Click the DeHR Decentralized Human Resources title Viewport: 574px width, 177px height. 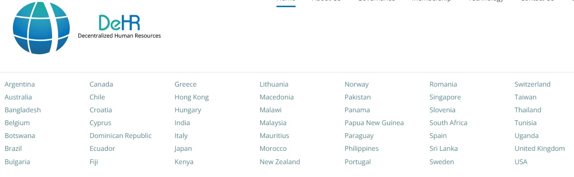119,27
